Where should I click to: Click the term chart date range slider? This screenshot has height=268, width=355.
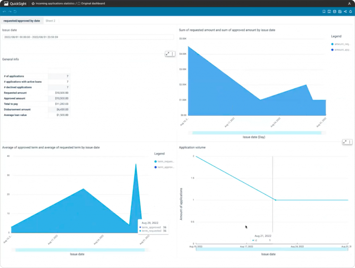click(80, 250)
